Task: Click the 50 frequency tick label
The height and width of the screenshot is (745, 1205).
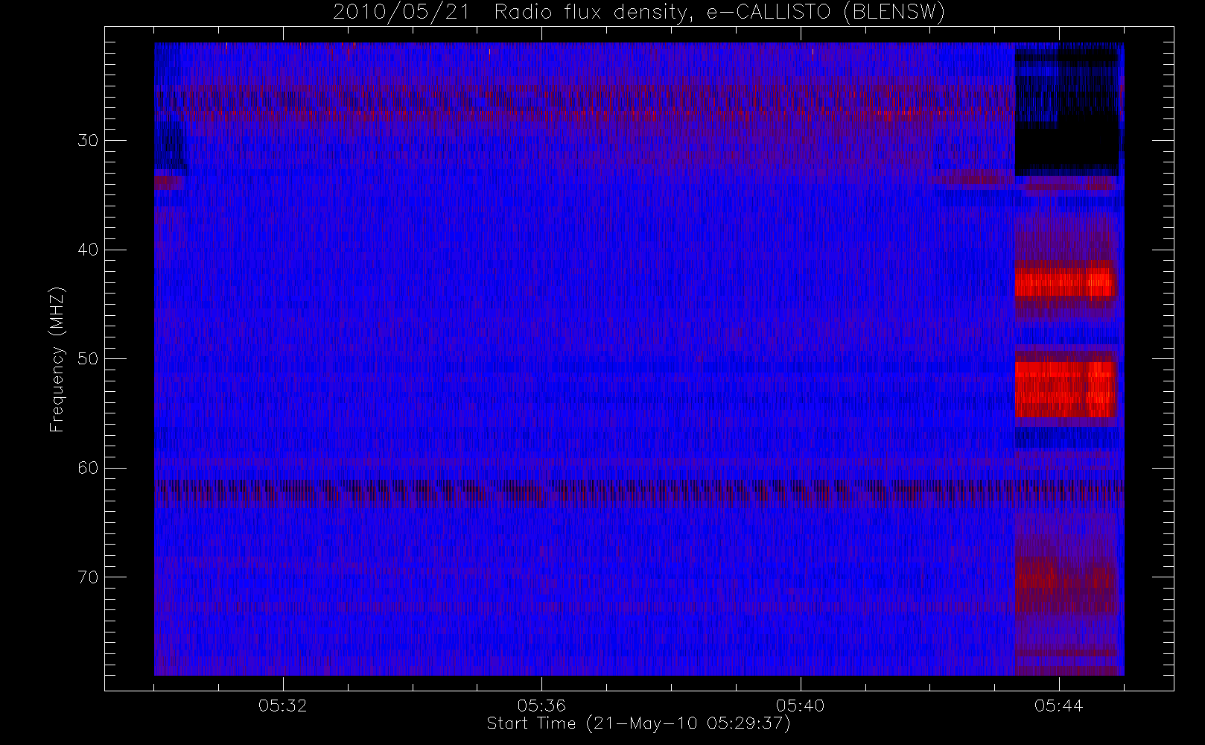Action: (x=88, y=358)
